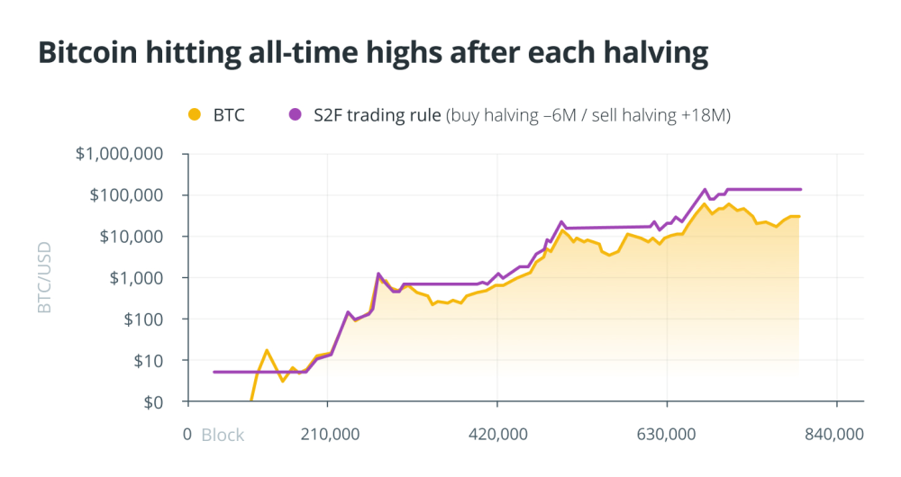
Task: Select the 840,000 block axis label
Action: [837, 435]
